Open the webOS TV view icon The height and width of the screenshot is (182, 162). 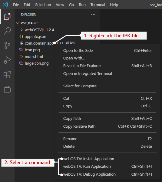(x=7, y=89)
